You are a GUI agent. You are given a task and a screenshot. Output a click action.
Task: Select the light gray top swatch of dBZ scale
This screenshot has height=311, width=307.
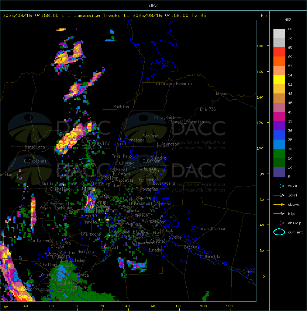pos(279,34)
